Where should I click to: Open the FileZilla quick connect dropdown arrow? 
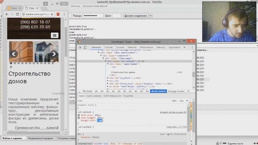pos(150,16)
